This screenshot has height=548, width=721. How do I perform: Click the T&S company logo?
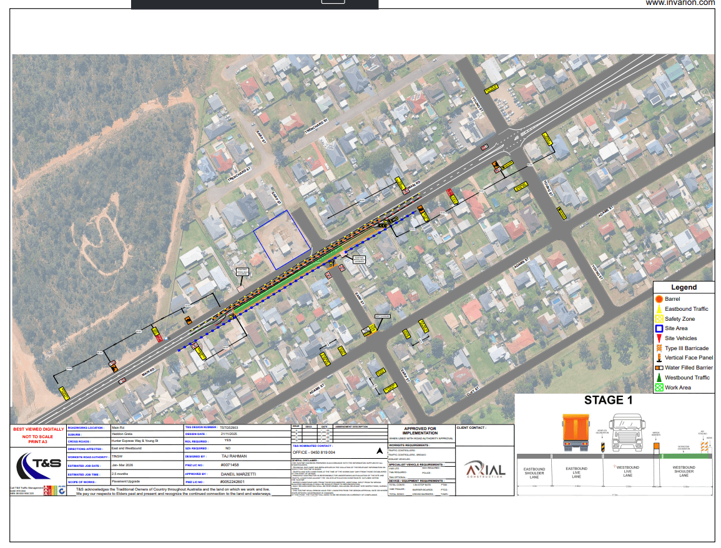[x=38, y=466]
